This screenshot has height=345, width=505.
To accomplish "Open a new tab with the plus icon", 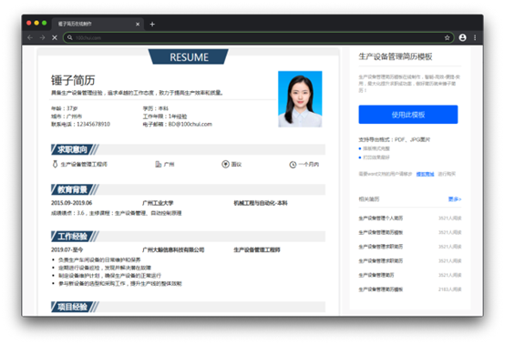I will tap(152, 24).
